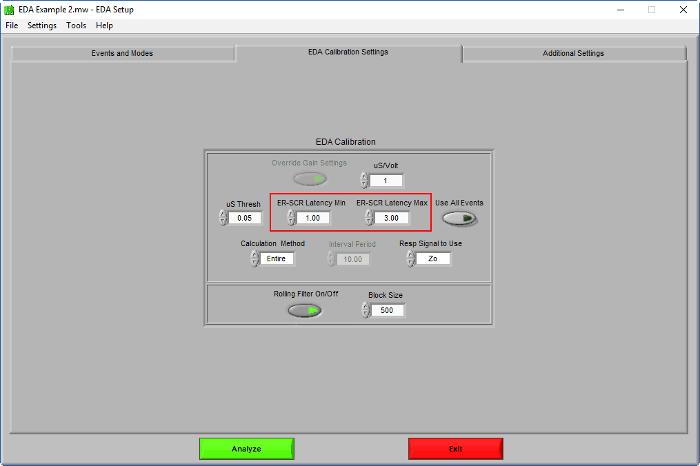Click the ER-SCR Latency Max field
This screenshot has height=466, width=700.
pos(392,218)
